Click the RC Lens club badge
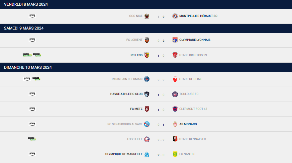The height and width of the screenshot is (163, 292). click(147, 55)
